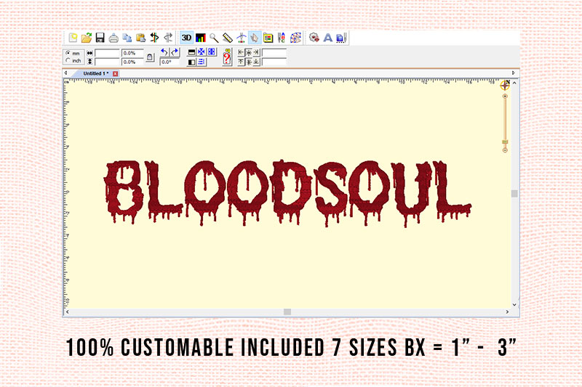Toggle the 3D view button
The width and height of the screenshot is (582, 387).
click(187, 38)
